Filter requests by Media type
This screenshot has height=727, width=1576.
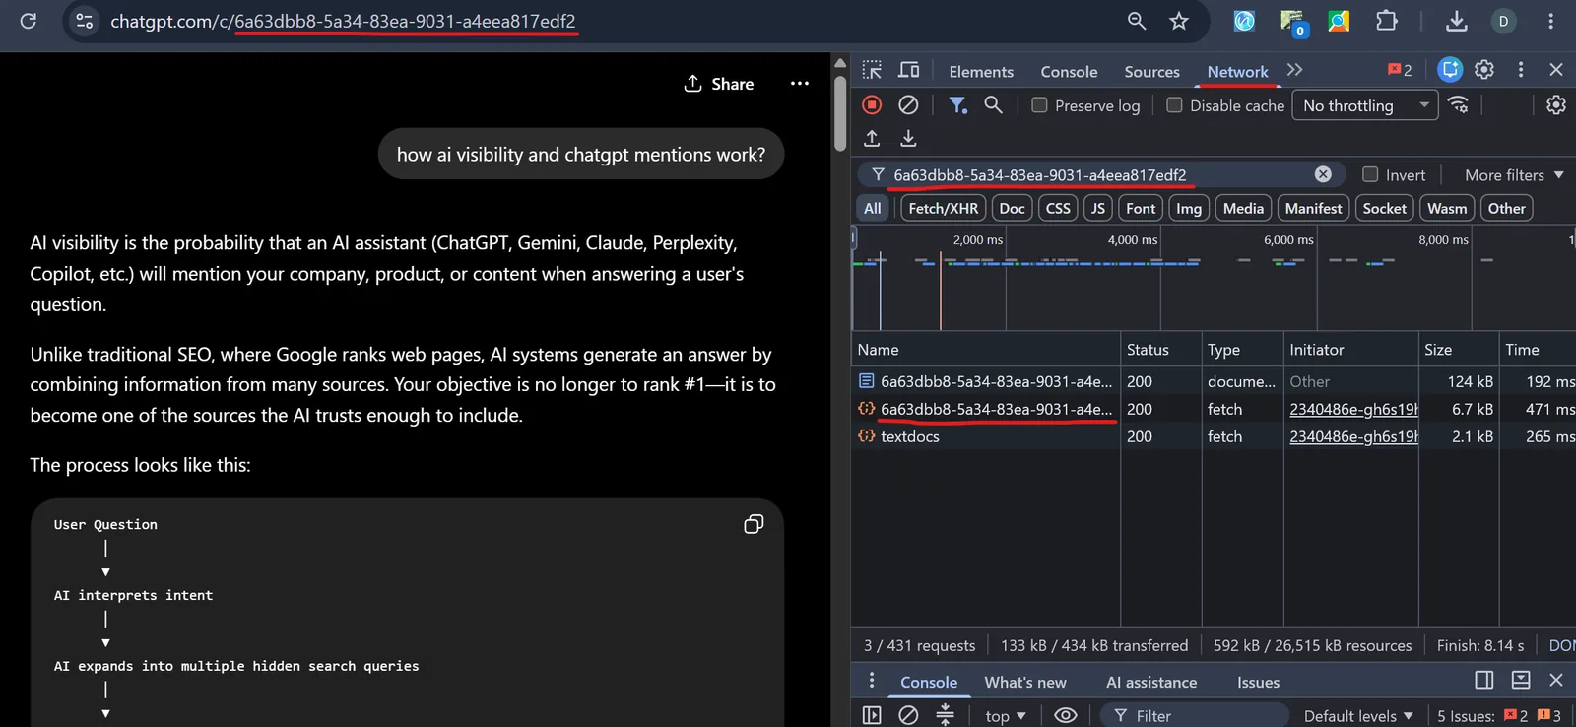[x=1243, y=208]
